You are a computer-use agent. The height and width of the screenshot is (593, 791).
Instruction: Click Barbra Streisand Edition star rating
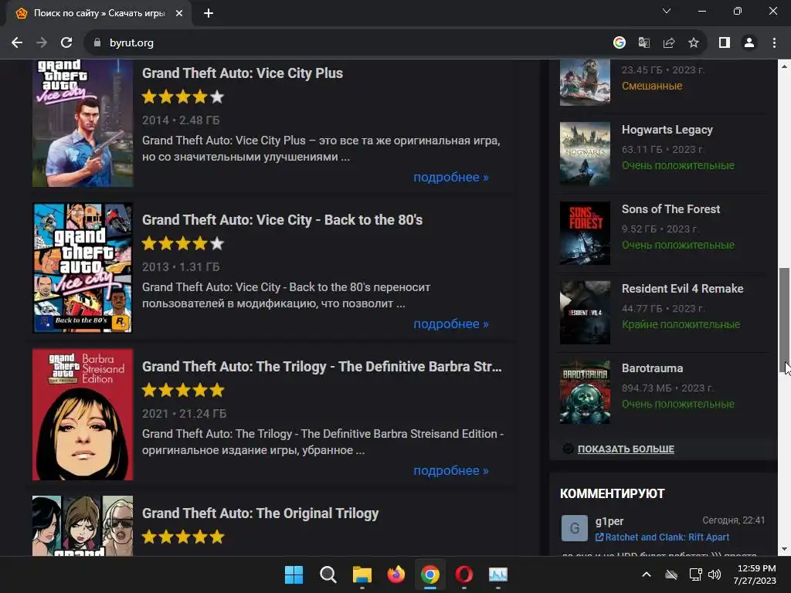pos(183,390)
